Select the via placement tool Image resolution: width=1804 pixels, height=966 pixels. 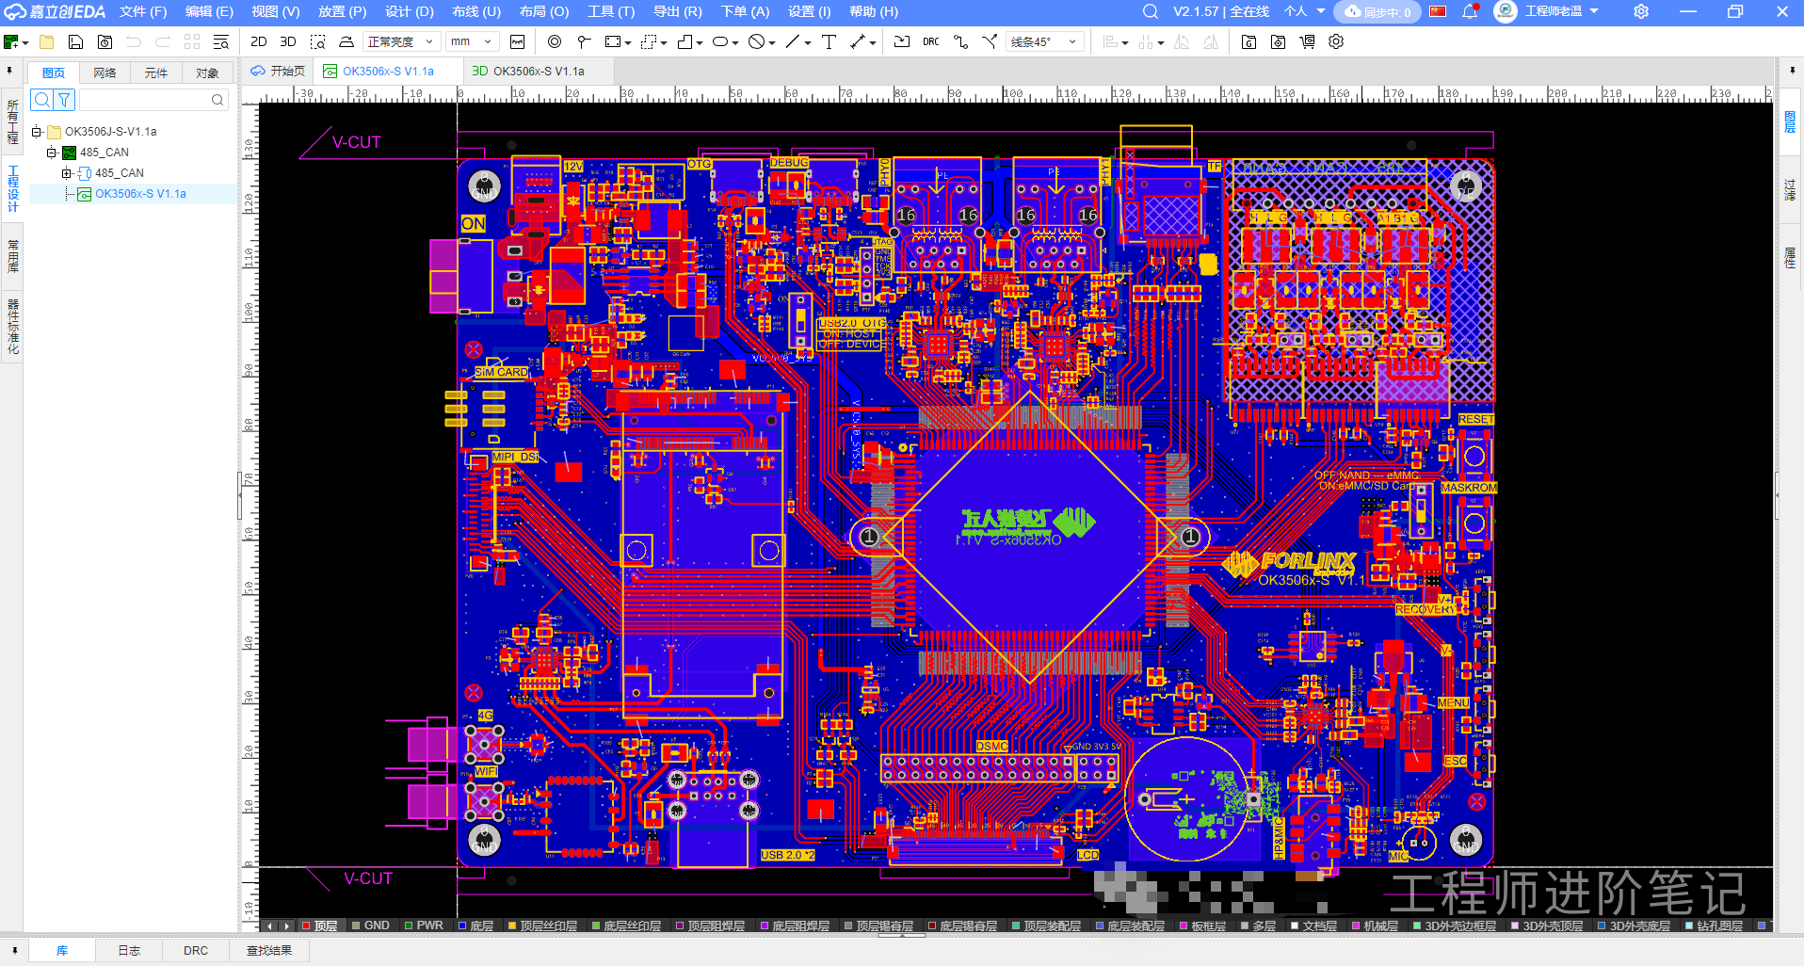tap(555, 41)
